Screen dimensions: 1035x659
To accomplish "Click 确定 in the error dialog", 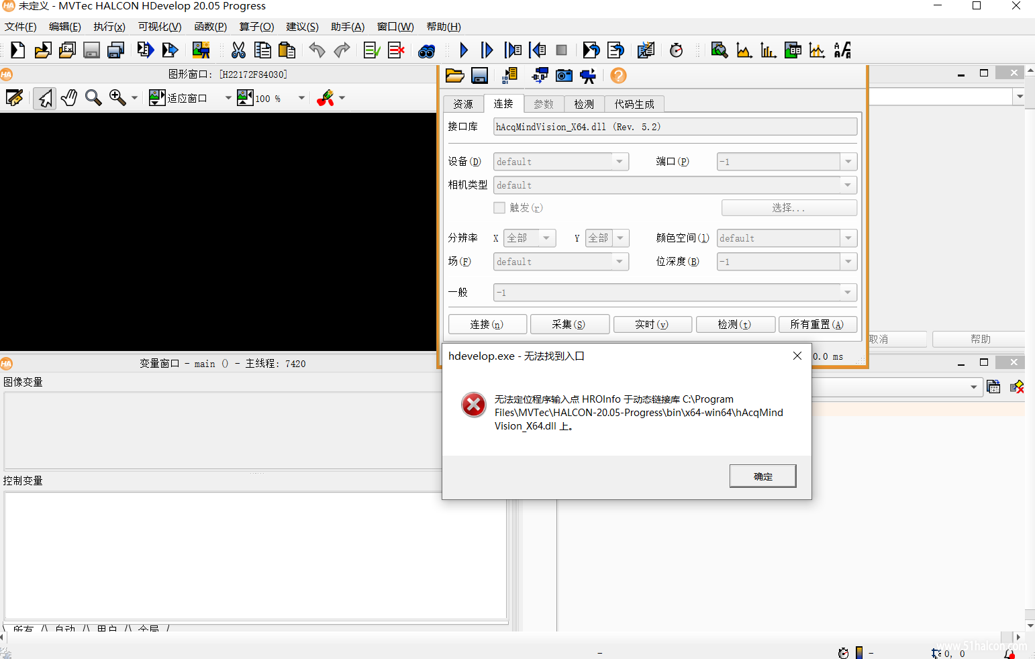I will [x=763, y=476].
